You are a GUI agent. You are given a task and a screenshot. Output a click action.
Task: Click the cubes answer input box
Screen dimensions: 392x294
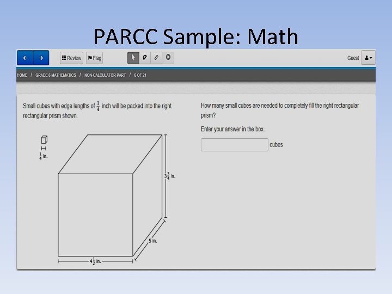click(235, 145)
